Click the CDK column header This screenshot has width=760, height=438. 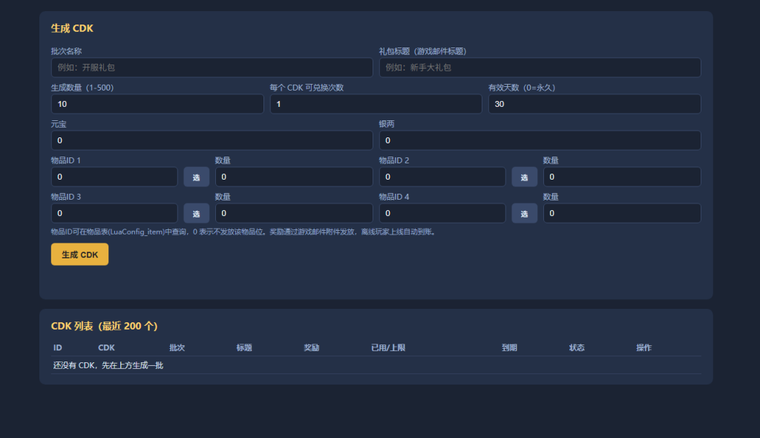click(x=106, y=347)
